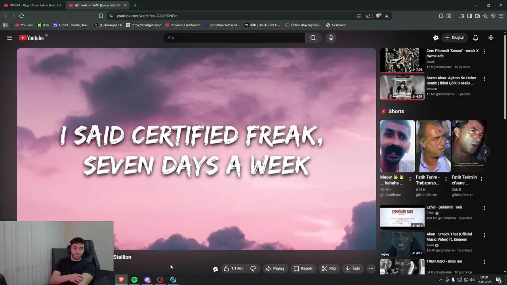Viewport: 507px width, 285px height.
Task: Open the Brave Wallet icon
Action: (477, 16)
